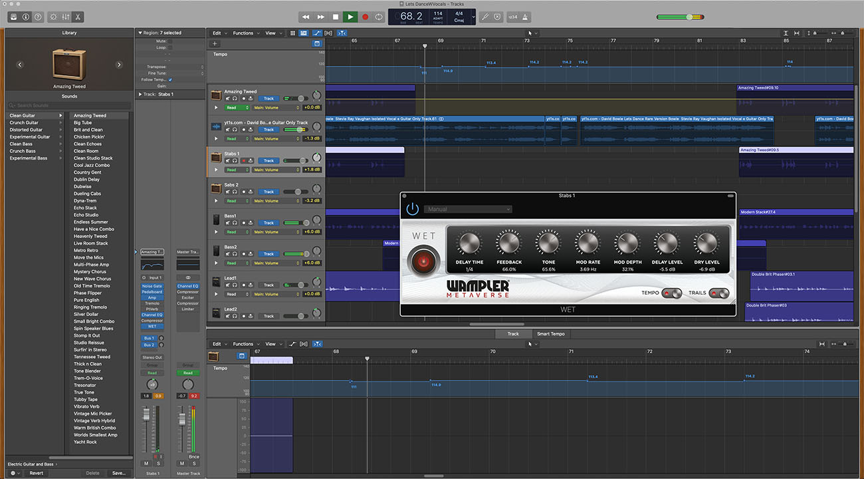Click the metronome icon
864x479 pixels.
[x=526, y=17]
